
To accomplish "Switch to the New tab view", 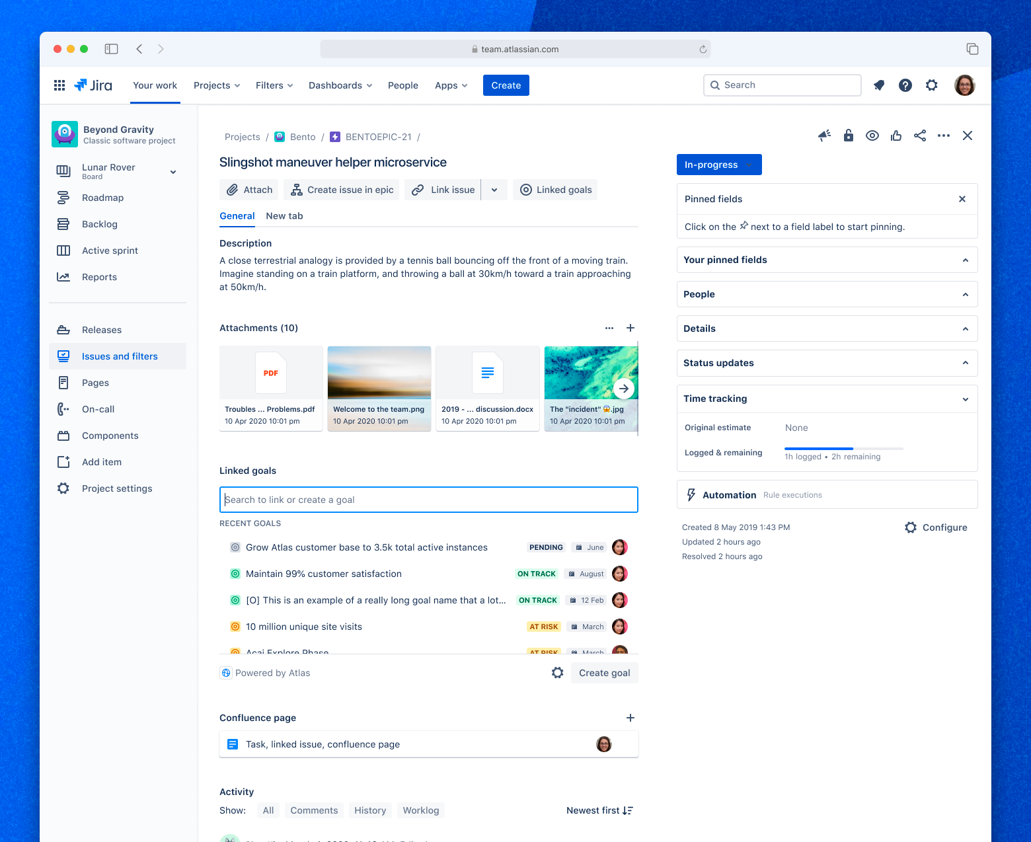I will tap(284, 216).
